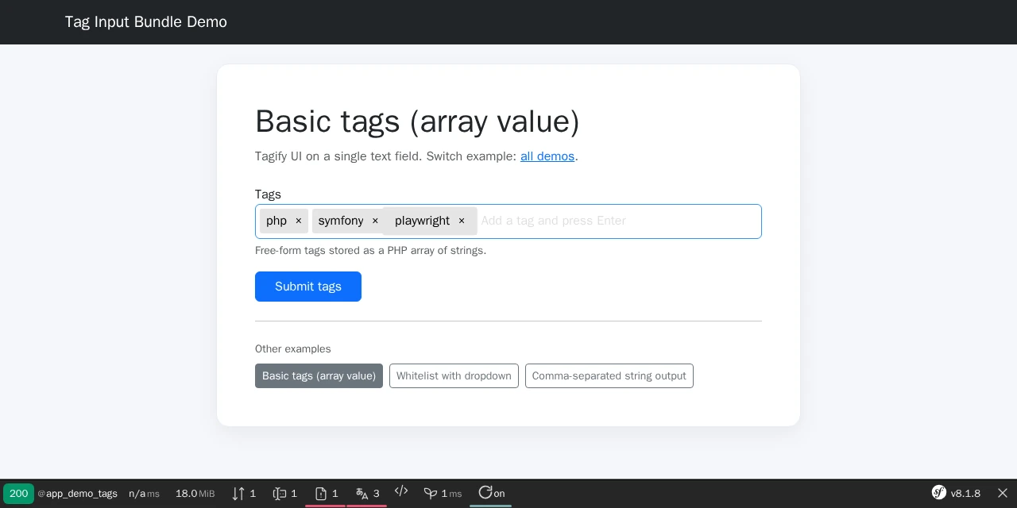The image size is (1017, 508).
Task: Click the Tags field label
Action: pos(268,194)
